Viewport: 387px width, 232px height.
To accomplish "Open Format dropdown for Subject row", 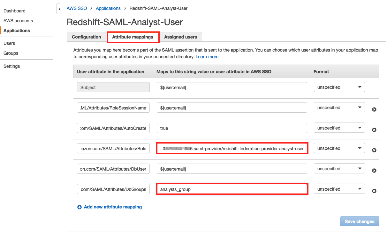I will (339, 87).
